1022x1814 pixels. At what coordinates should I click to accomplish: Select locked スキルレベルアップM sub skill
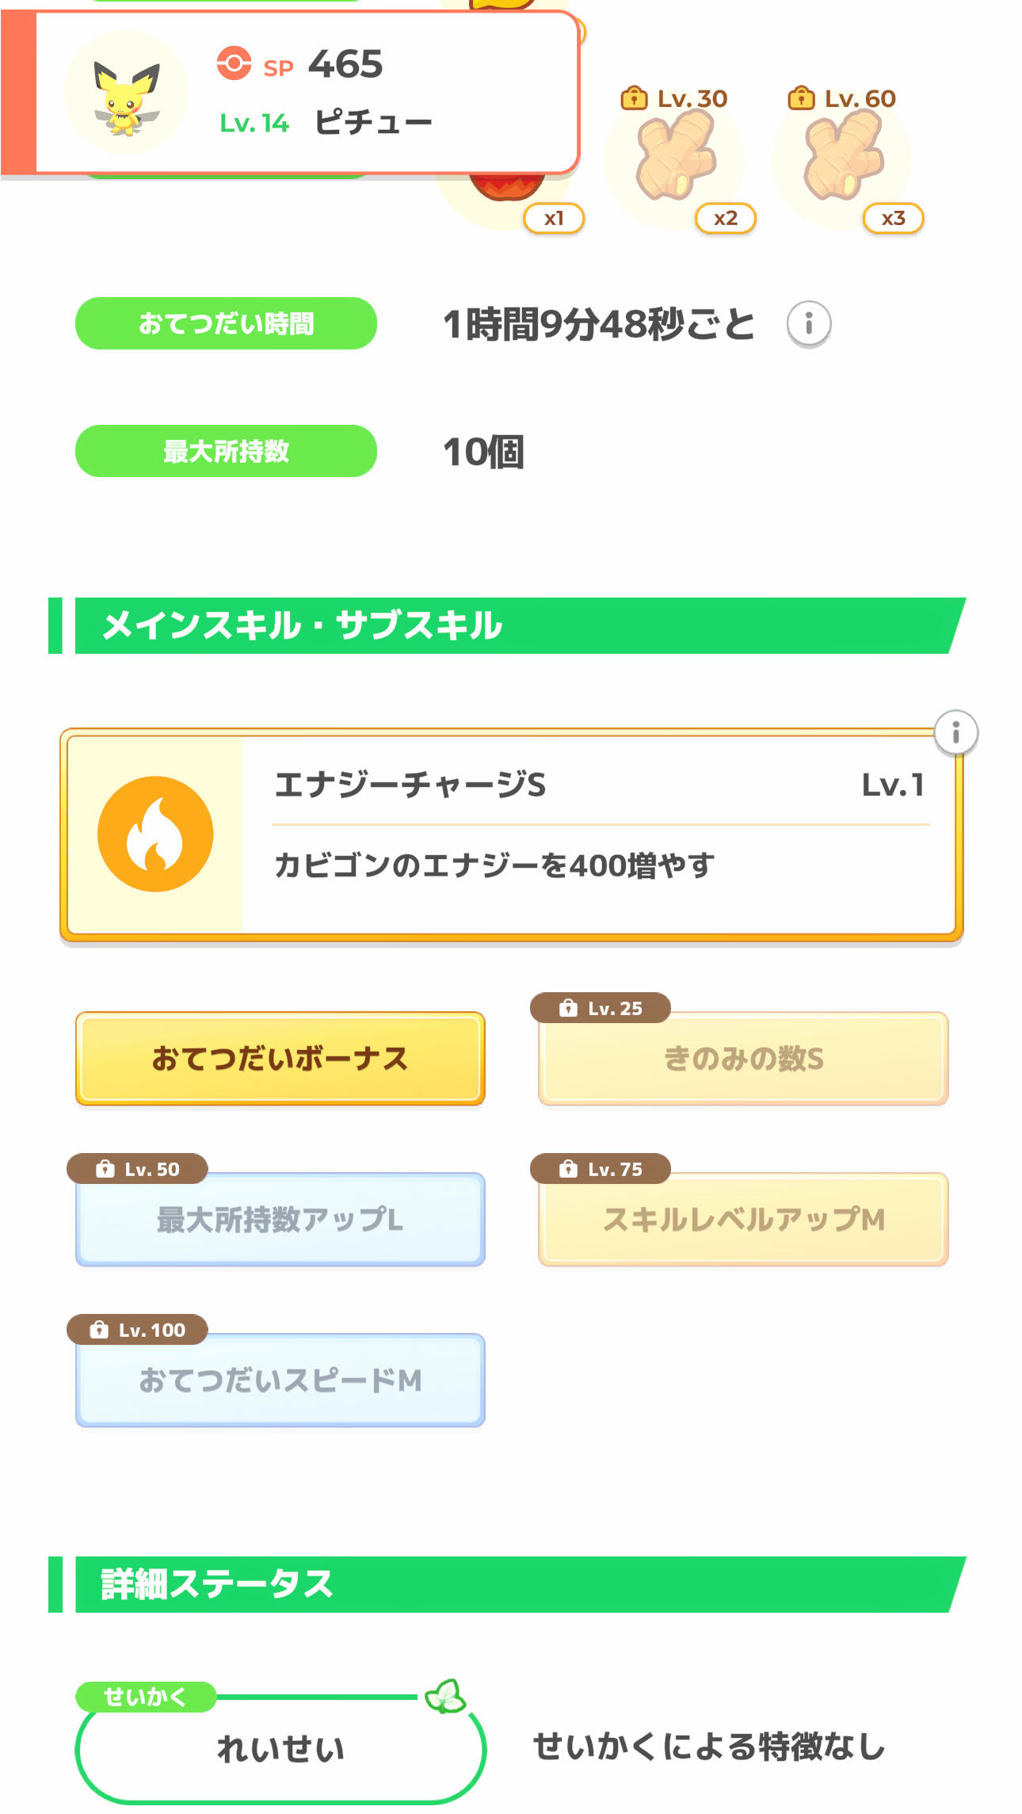pos(743,1220)
